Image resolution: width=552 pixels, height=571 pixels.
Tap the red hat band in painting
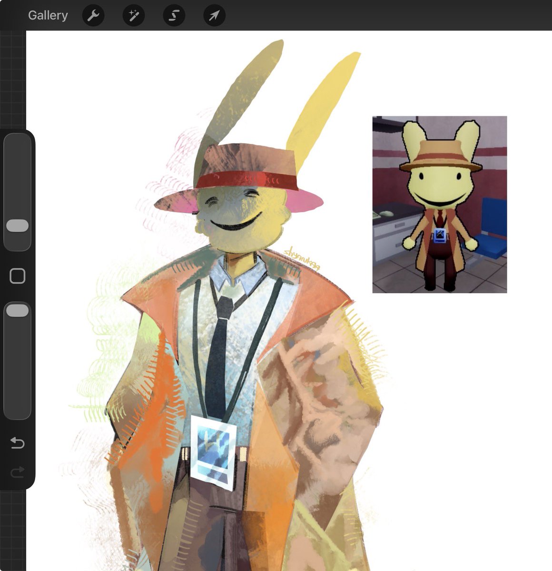(246, 181)
